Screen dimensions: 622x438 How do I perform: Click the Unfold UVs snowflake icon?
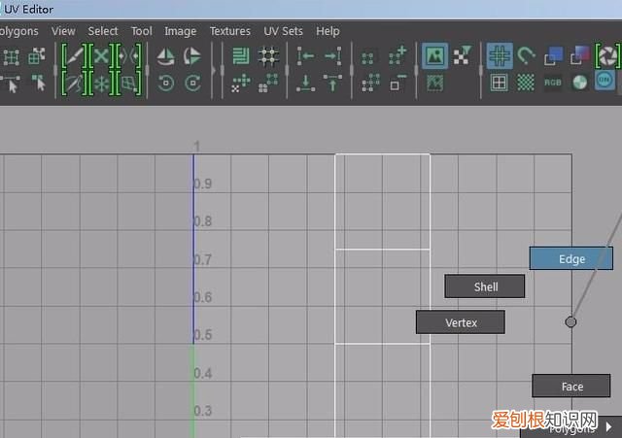(x=101, y=83)
